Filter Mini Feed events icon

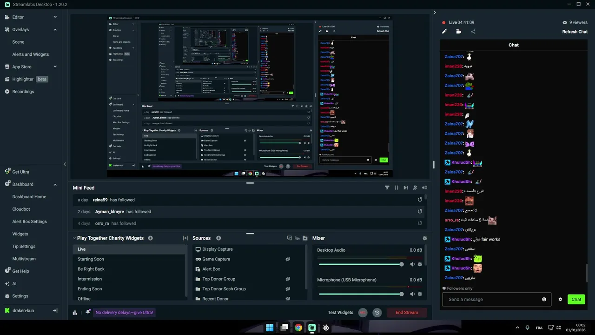pyautogui.click(x=387, y=188)
